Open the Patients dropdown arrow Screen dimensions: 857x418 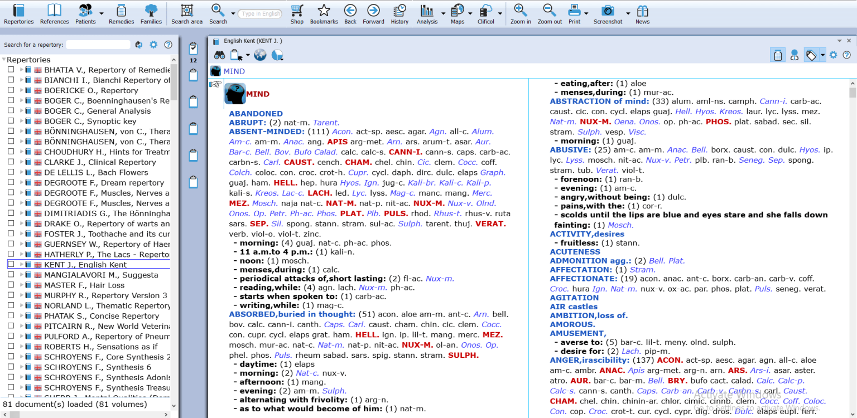click(x=101, y=13)
